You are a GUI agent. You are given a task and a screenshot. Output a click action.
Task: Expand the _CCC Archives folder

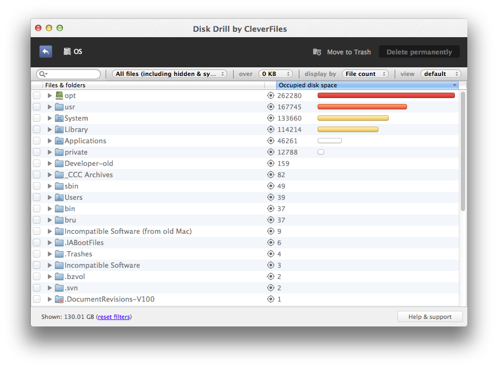tap(50, 175)
